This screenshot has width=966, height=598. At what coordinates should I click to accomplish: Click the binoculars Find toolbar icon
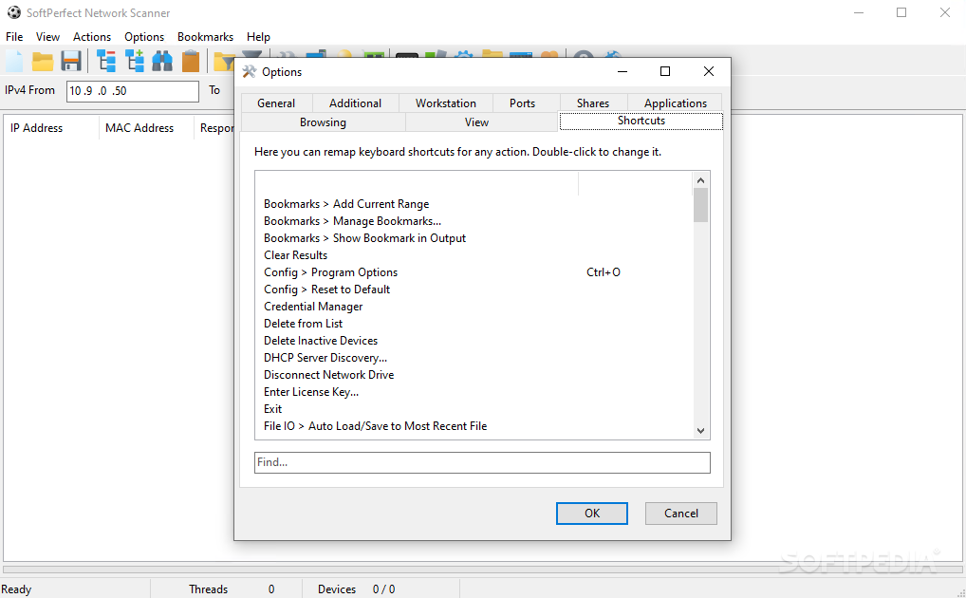[162, 61]
